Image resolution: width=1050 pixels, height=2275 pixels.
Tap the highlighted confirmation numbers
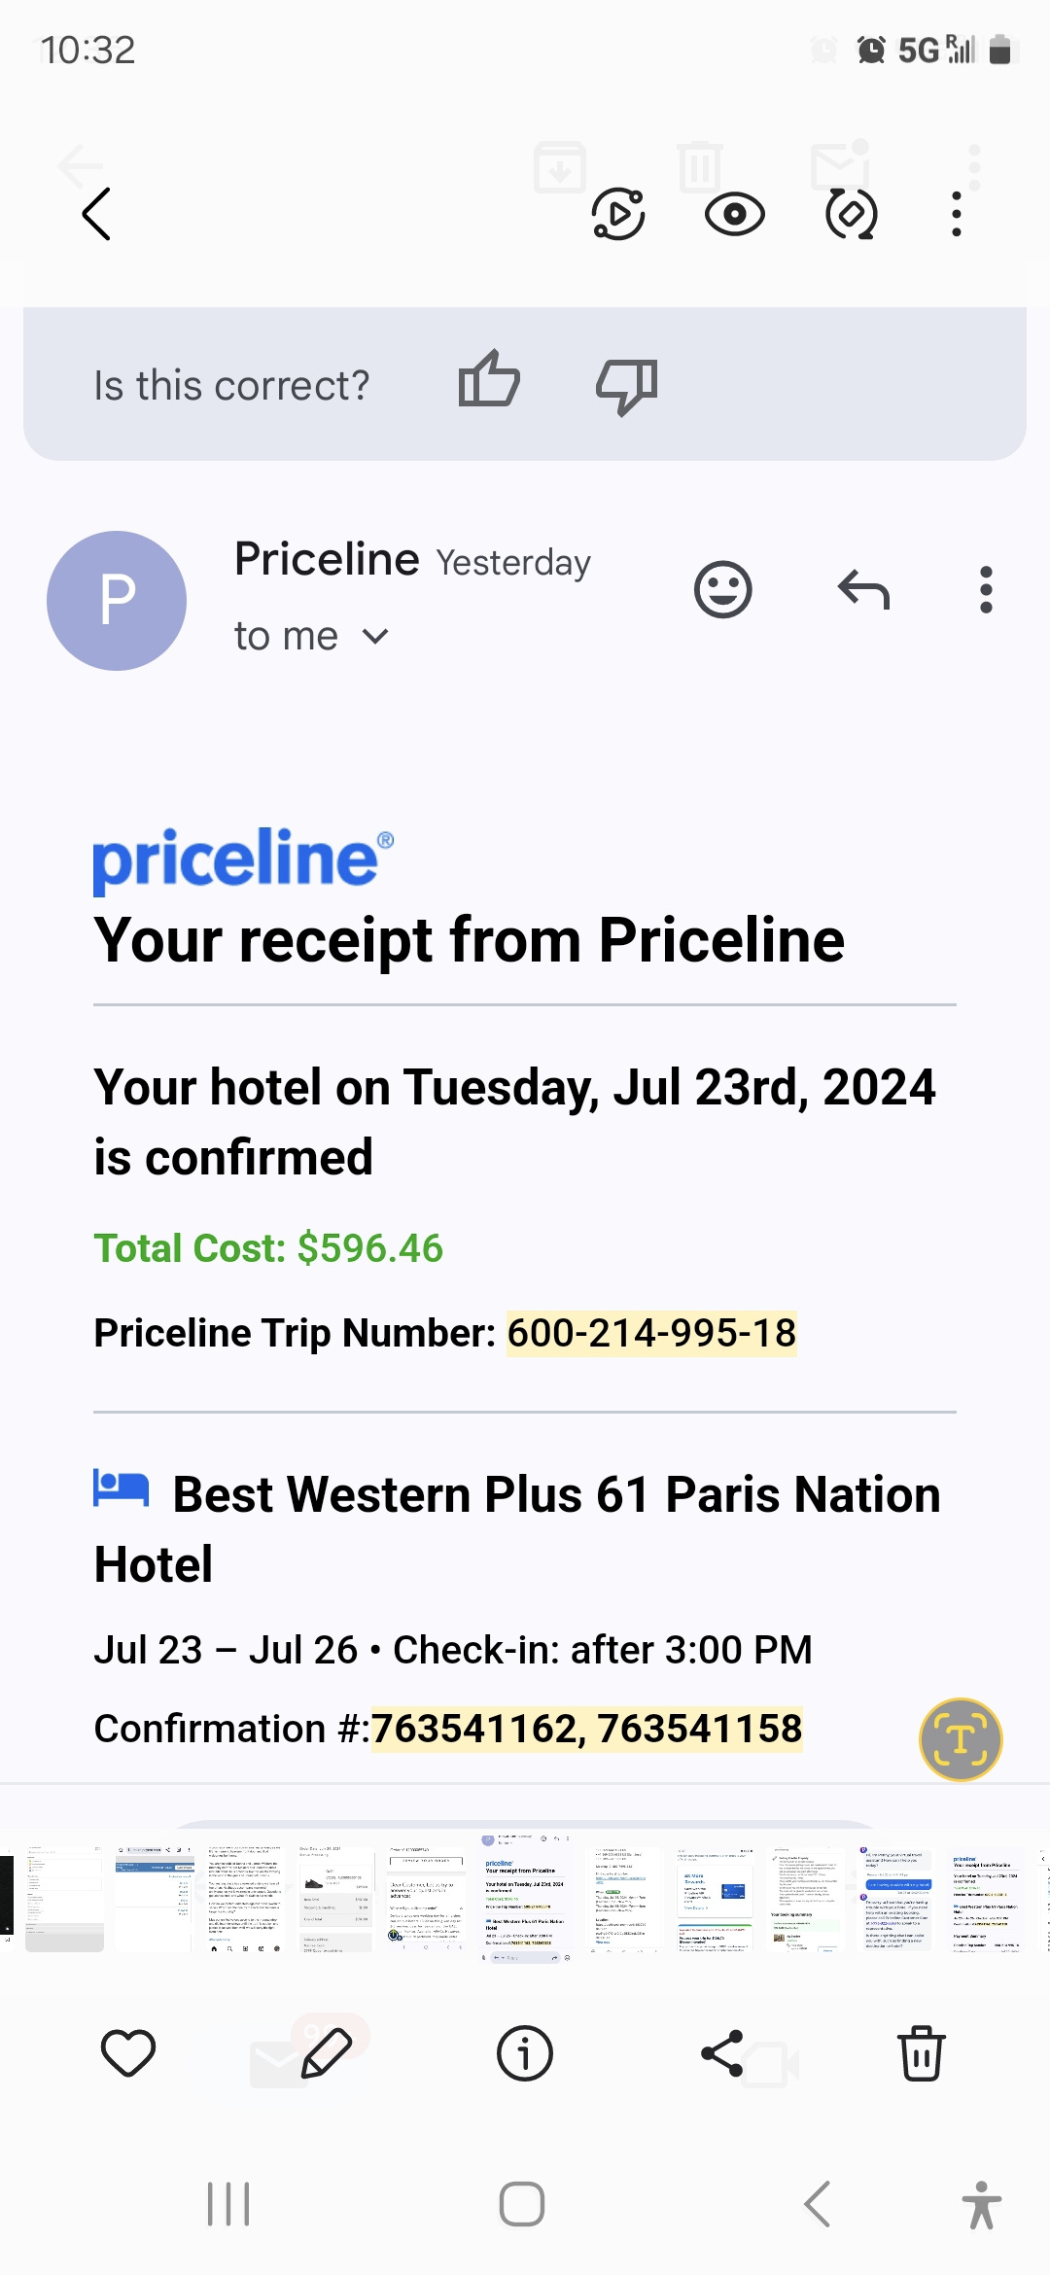[x=586, y=1729]
